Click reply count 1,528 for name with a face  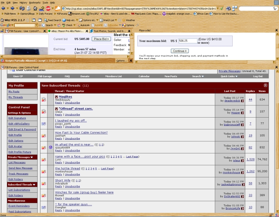(250, 159)
